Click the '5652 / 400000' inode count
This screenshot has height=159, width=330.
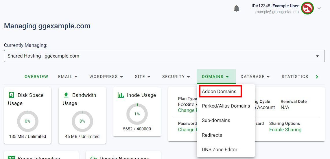click(x=137, y=129)
